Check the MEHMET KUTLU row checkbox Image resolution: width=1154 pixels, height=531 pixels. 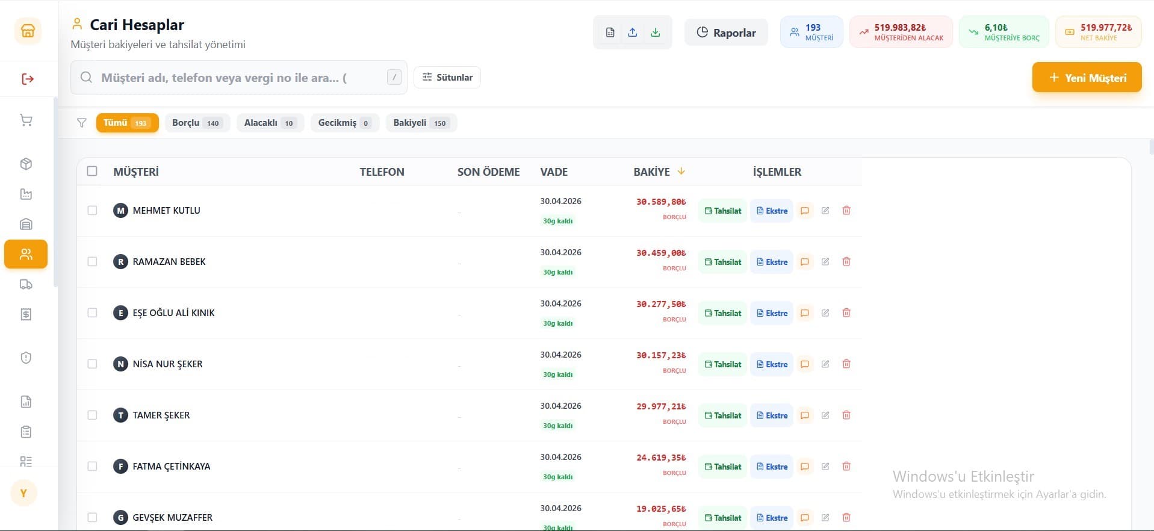92,210
